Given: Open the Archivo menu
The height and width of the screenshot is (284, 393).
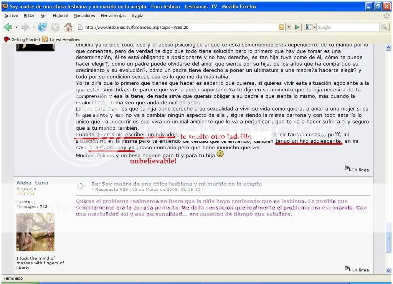Looking at the screenshot, I should coord(11,16).
